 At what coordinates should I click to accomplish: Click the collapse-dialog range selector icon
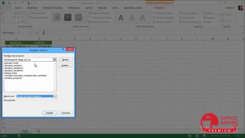54,59
